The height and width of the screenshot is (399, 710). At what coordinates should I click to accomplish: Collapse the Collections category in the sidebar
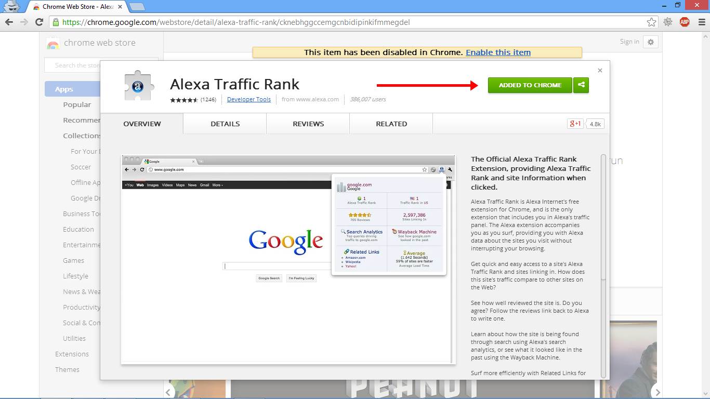(82, 136)
